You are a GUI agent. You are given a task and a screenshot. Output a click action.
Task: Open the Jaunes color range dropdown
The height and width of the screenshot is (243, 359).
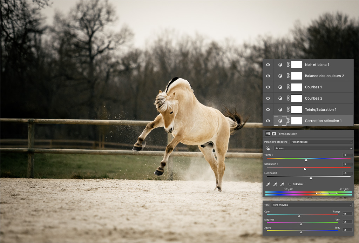click(x=313, y=148)
